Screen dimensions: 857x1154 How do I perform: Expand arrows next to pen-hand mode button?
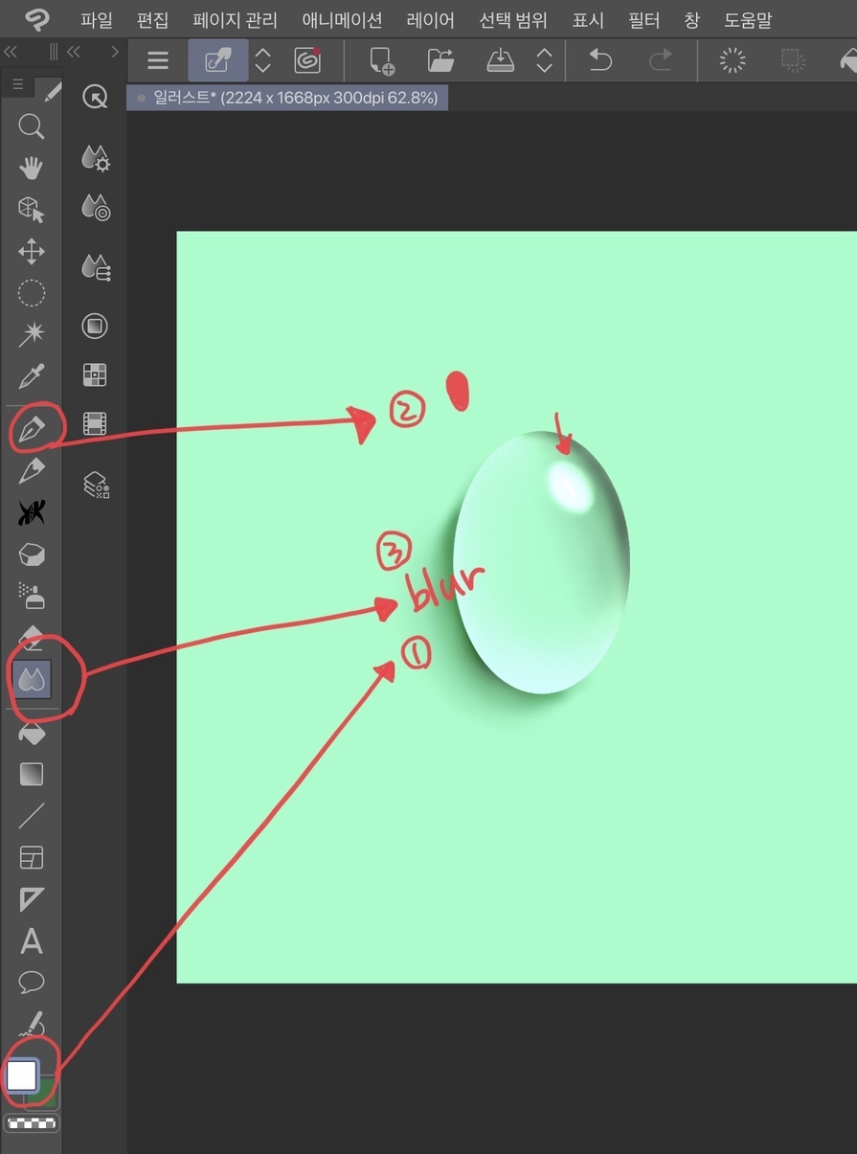pos(262,61)
